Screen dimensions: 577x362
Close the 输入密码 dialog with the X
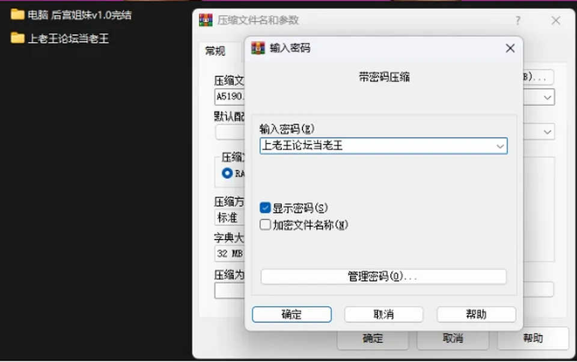click(x=510, y=48)
